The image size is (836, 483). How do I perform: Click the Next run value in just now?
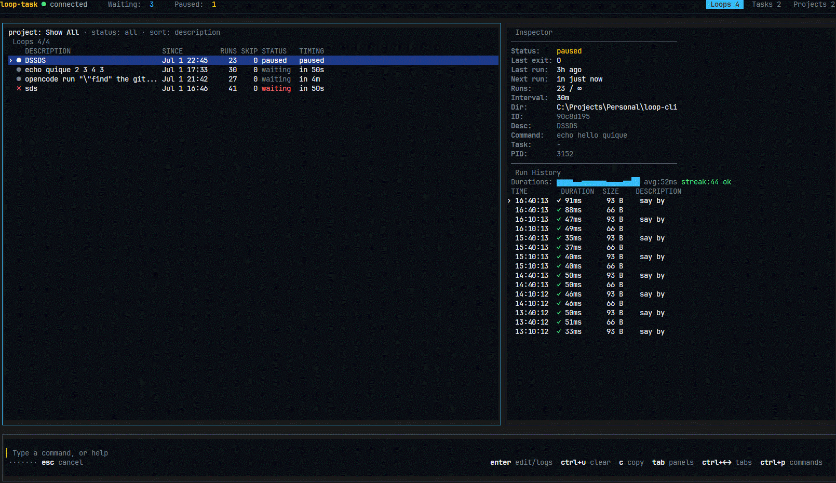[579, 79]
